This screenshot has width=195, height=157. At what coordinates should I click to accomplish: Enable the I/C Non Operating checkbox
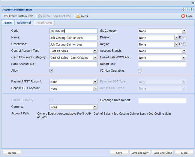pyautogui.click(x=139, y=71)
